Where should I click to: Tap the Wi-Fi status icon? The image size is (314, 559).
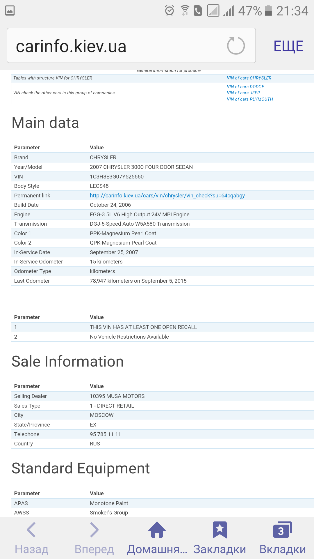pyautogui.click(x=185, y=11)
